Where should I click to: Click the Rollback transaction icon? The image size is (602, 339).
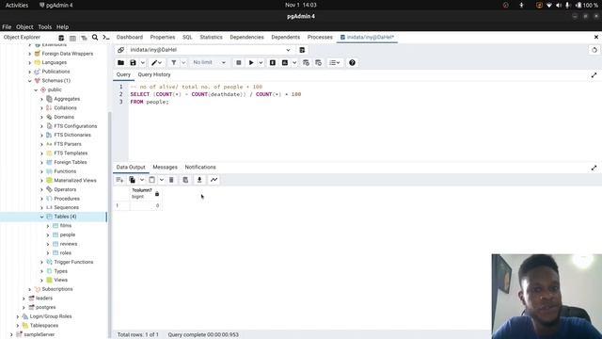(x=318, y=63)
